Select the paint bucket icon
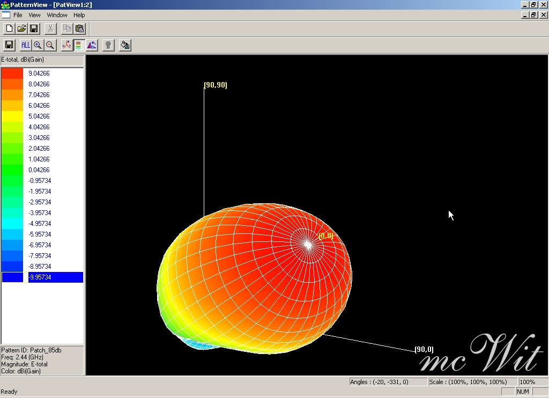This screenshot has width=549, height=398. tap(125, 45)
